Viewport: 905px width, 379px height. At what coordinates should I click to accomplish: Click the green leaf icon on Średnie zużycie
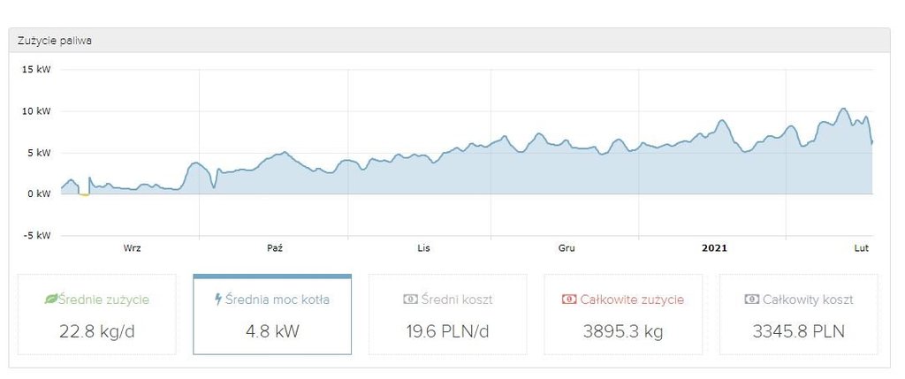coord(51,299)
